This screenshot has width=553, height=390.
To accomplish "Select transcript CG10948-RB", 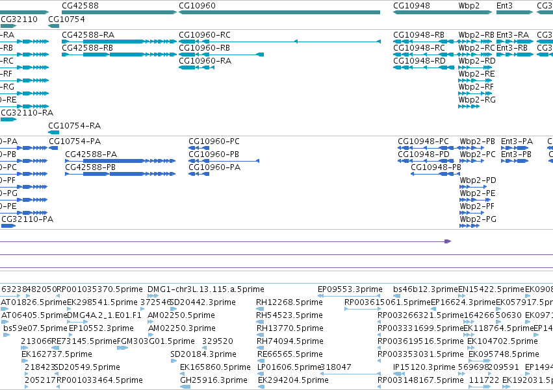I will click(x=419, y=35).
